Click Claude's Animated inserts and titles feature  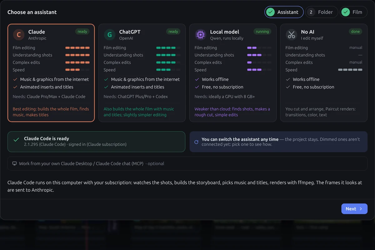click(x=43, y=87)
